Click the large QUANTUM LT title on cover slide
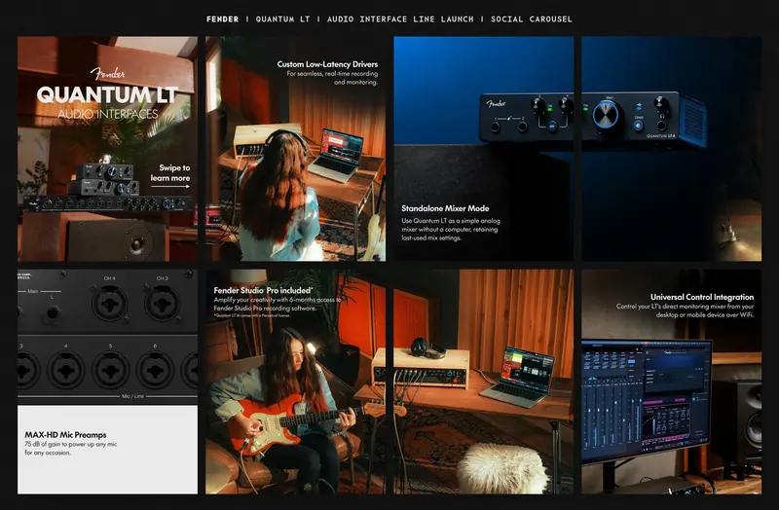Viewport: 779px width, 510px height. point(107,94)
